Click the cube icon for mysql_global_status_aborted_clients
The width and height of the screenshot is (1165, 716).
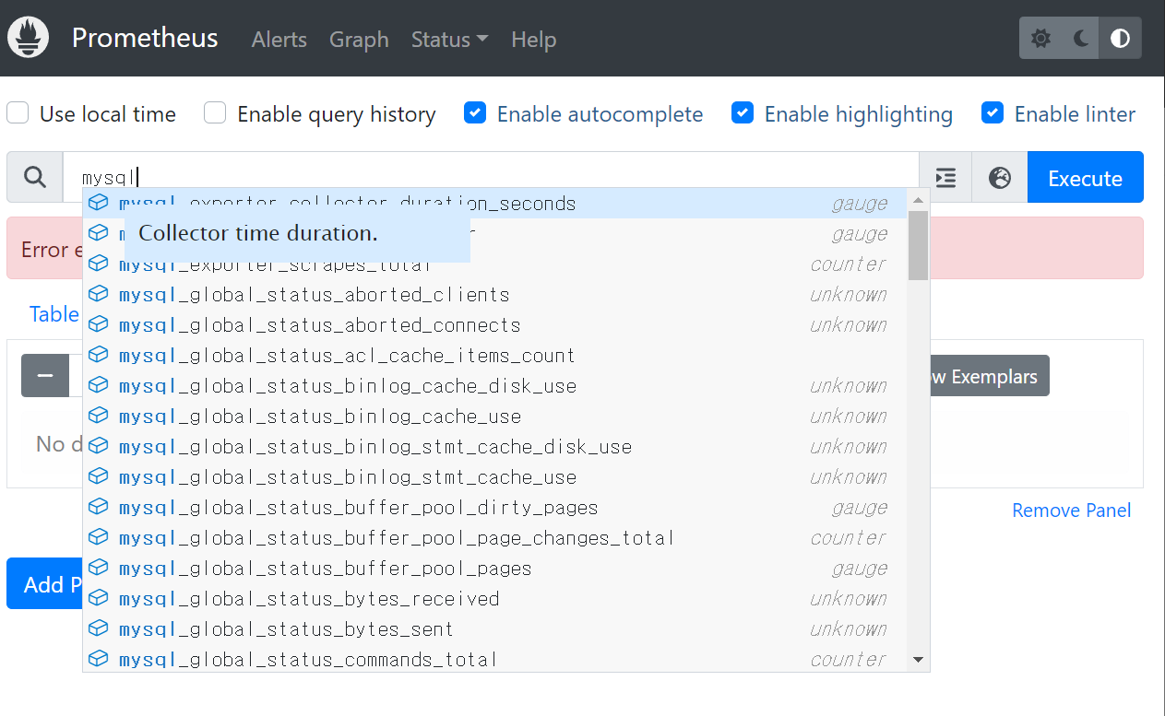(x=99, y=295)
